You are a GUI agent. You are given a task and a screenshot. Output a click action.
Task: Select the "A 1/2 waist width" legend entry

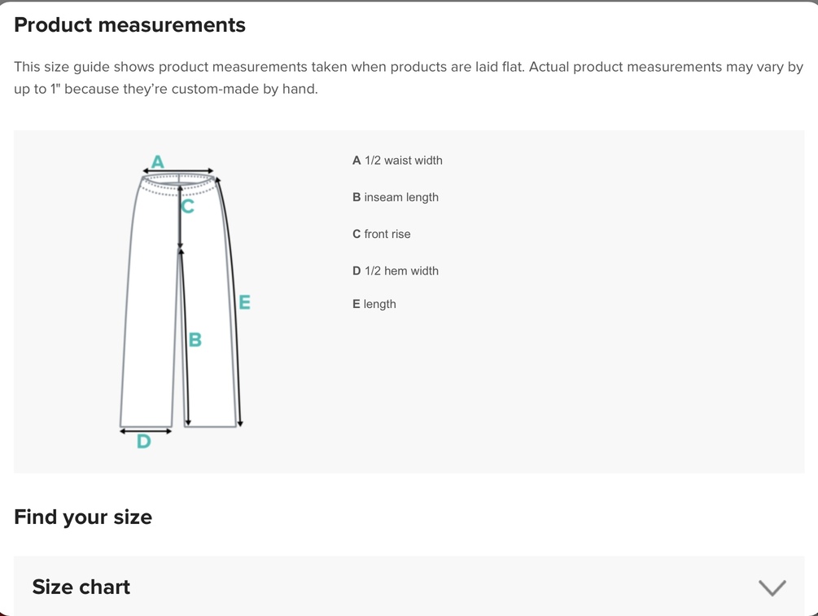(397, 161)
